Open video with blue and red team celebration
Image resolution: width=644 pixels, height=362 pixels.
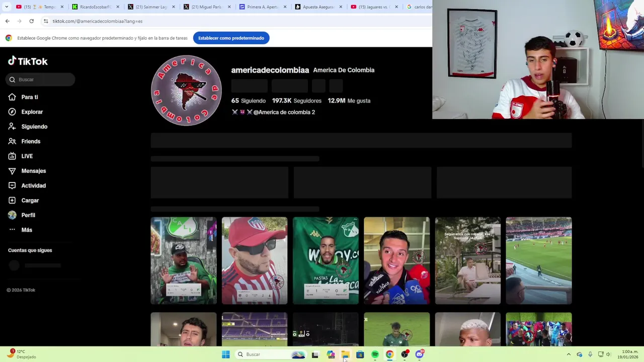click(x=538, y=329)
